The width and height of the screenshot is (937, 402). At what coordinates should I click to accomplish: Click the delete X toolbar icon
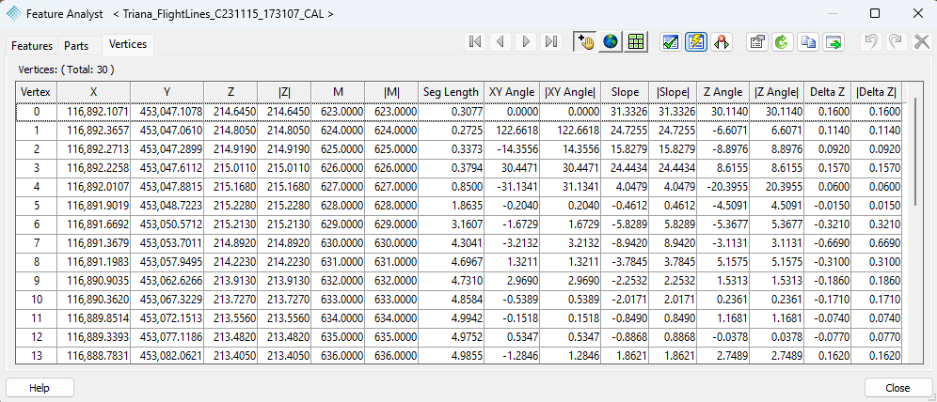click(921, 41)
